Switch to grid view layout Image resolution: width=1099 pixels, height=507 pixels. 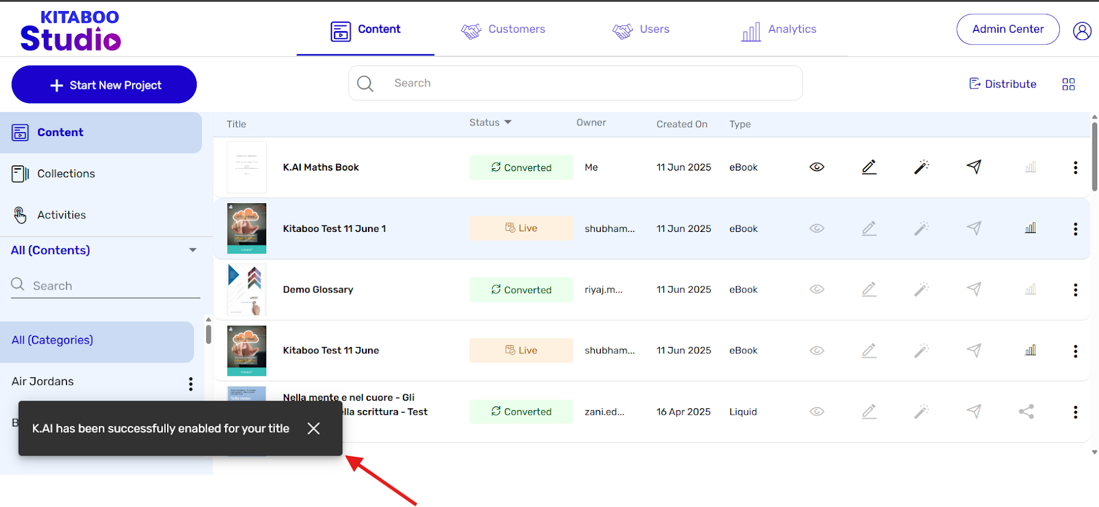1069,84
